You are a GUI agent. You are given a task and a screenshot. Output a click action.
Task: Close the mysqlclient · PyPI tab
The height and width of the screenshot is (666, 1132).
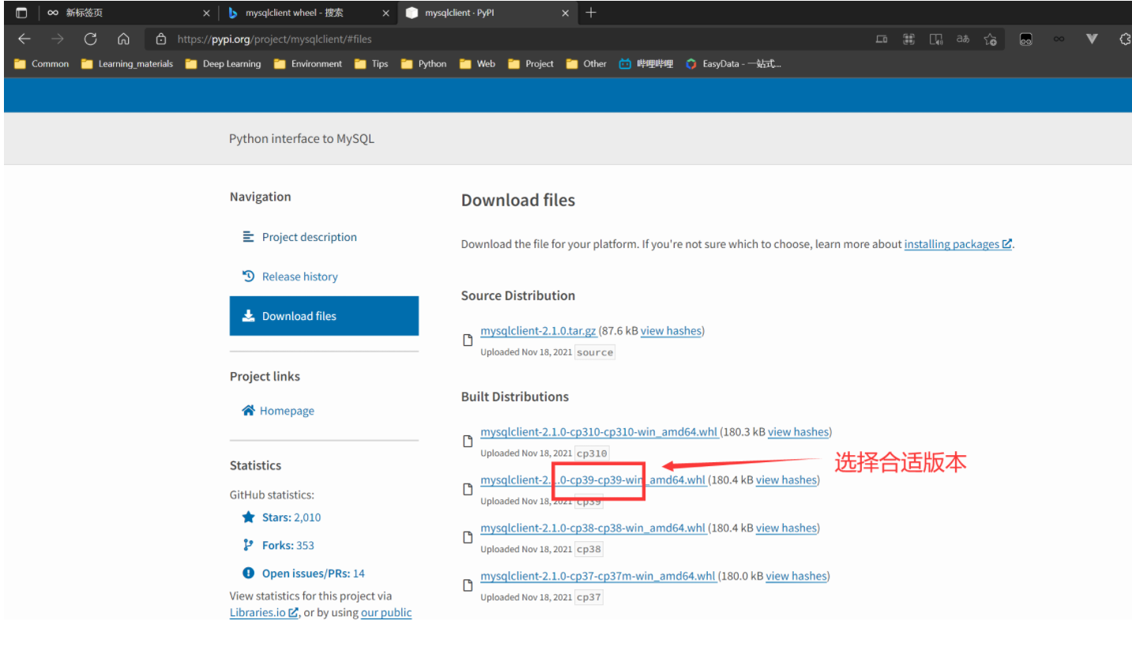tap(565, 13)
